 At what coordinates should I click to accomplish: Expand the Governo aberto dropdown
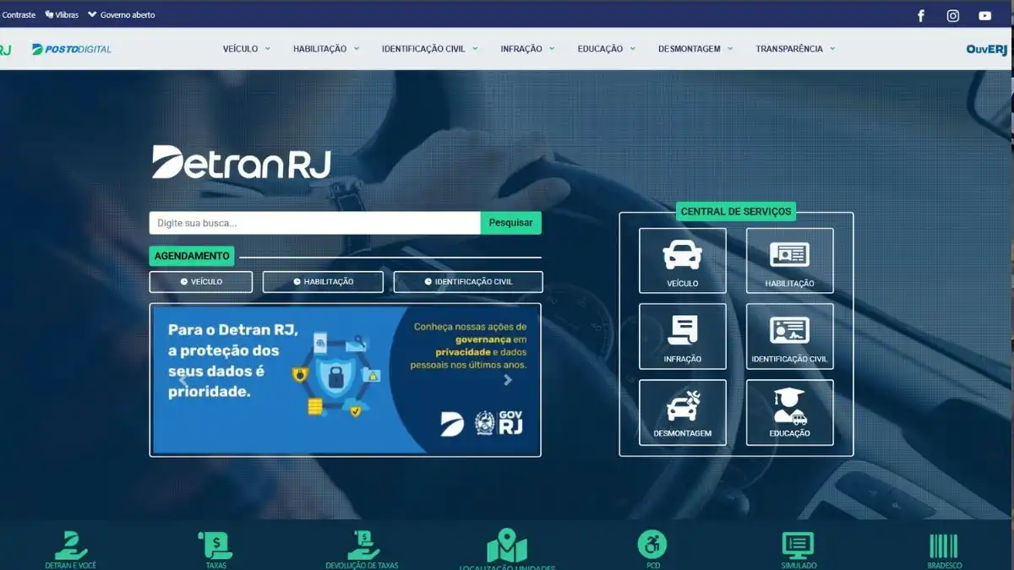pos(122,15)
